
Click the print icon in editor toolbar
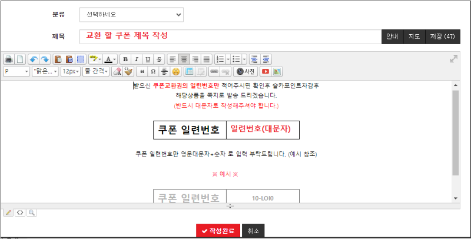(9, 59)
